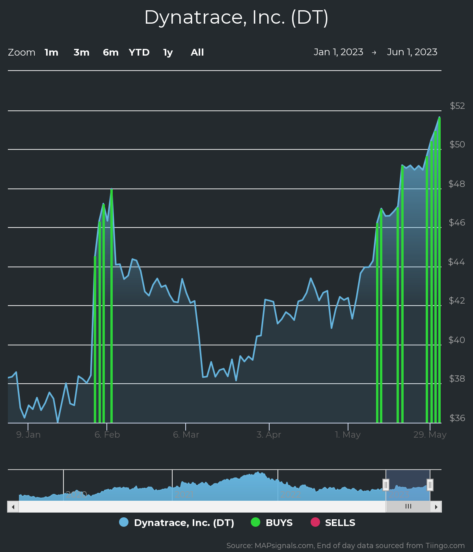Screen dimensions: 473x552
Task: Select the 3m zoom range
Action: tap(82, 52)
